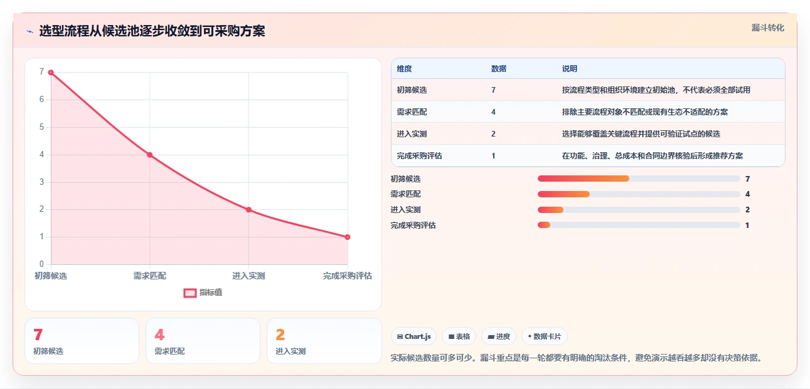810x389 pixels.
Task: Click the 需求匹配 x-axis label
Action: pyautogui.click(x=150, y=276)
